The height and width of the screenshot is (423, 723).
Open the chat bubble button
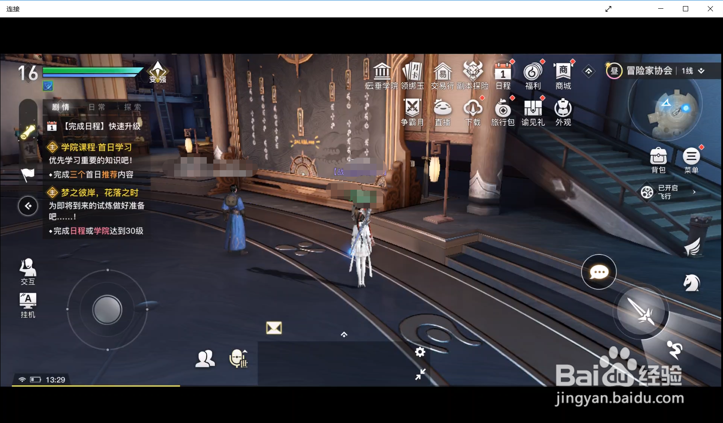[x=599, y=272]
